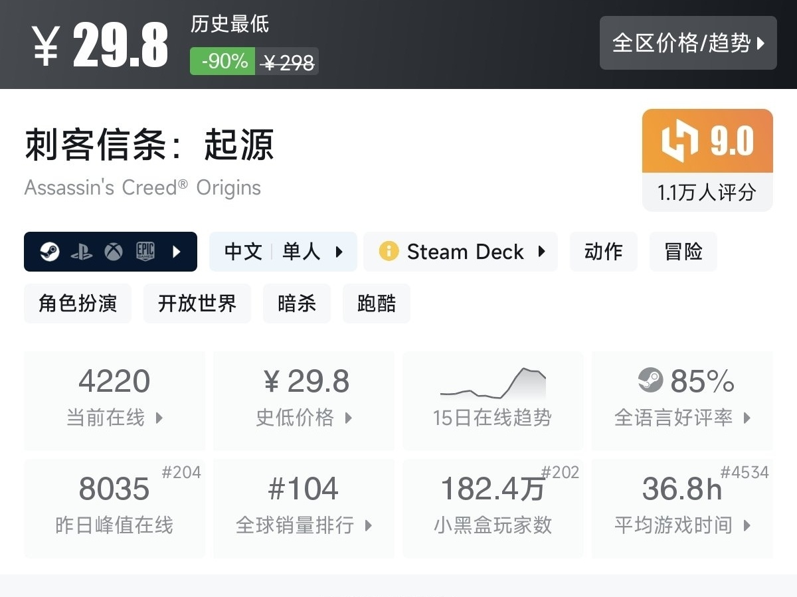Expand the platforms list arrow
The height and width of the screenshot is (597, 797).
[x=177, y=252]
